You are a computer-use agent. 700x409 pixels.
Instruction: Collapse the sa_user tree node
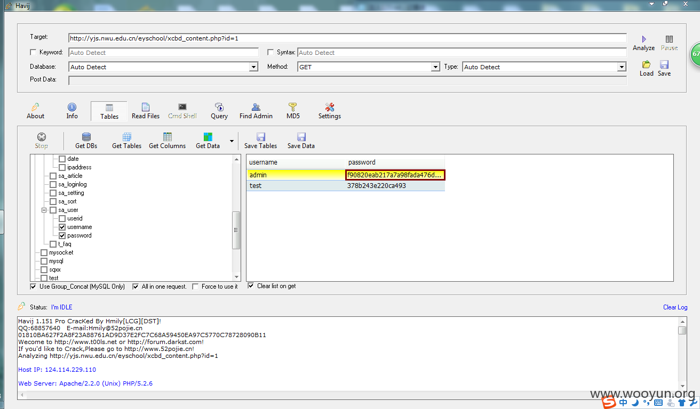(44, 210)
